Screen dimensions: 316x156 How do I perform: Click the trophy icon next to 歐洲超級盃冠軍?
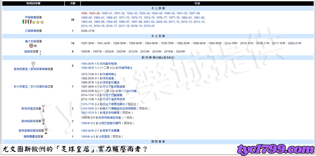[43, 121]
